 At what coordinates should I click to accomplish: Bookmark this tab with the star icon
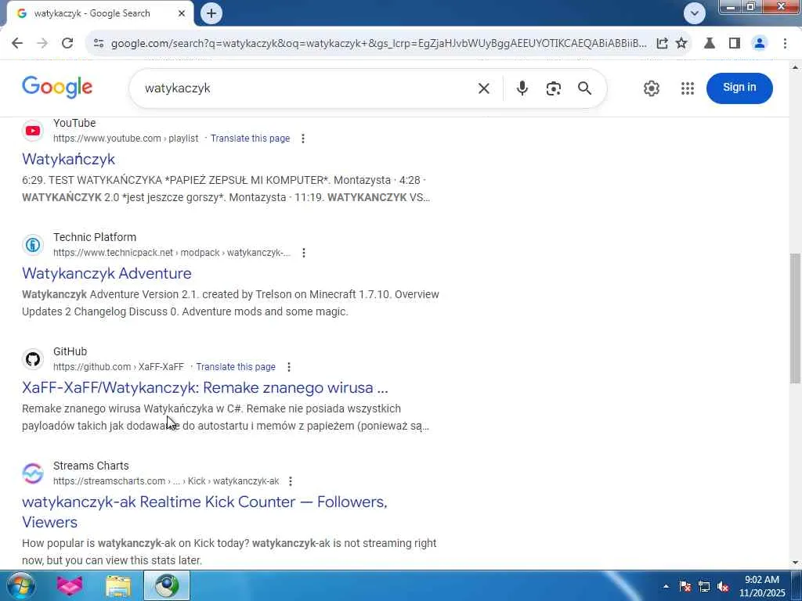(x=681, y=44)
